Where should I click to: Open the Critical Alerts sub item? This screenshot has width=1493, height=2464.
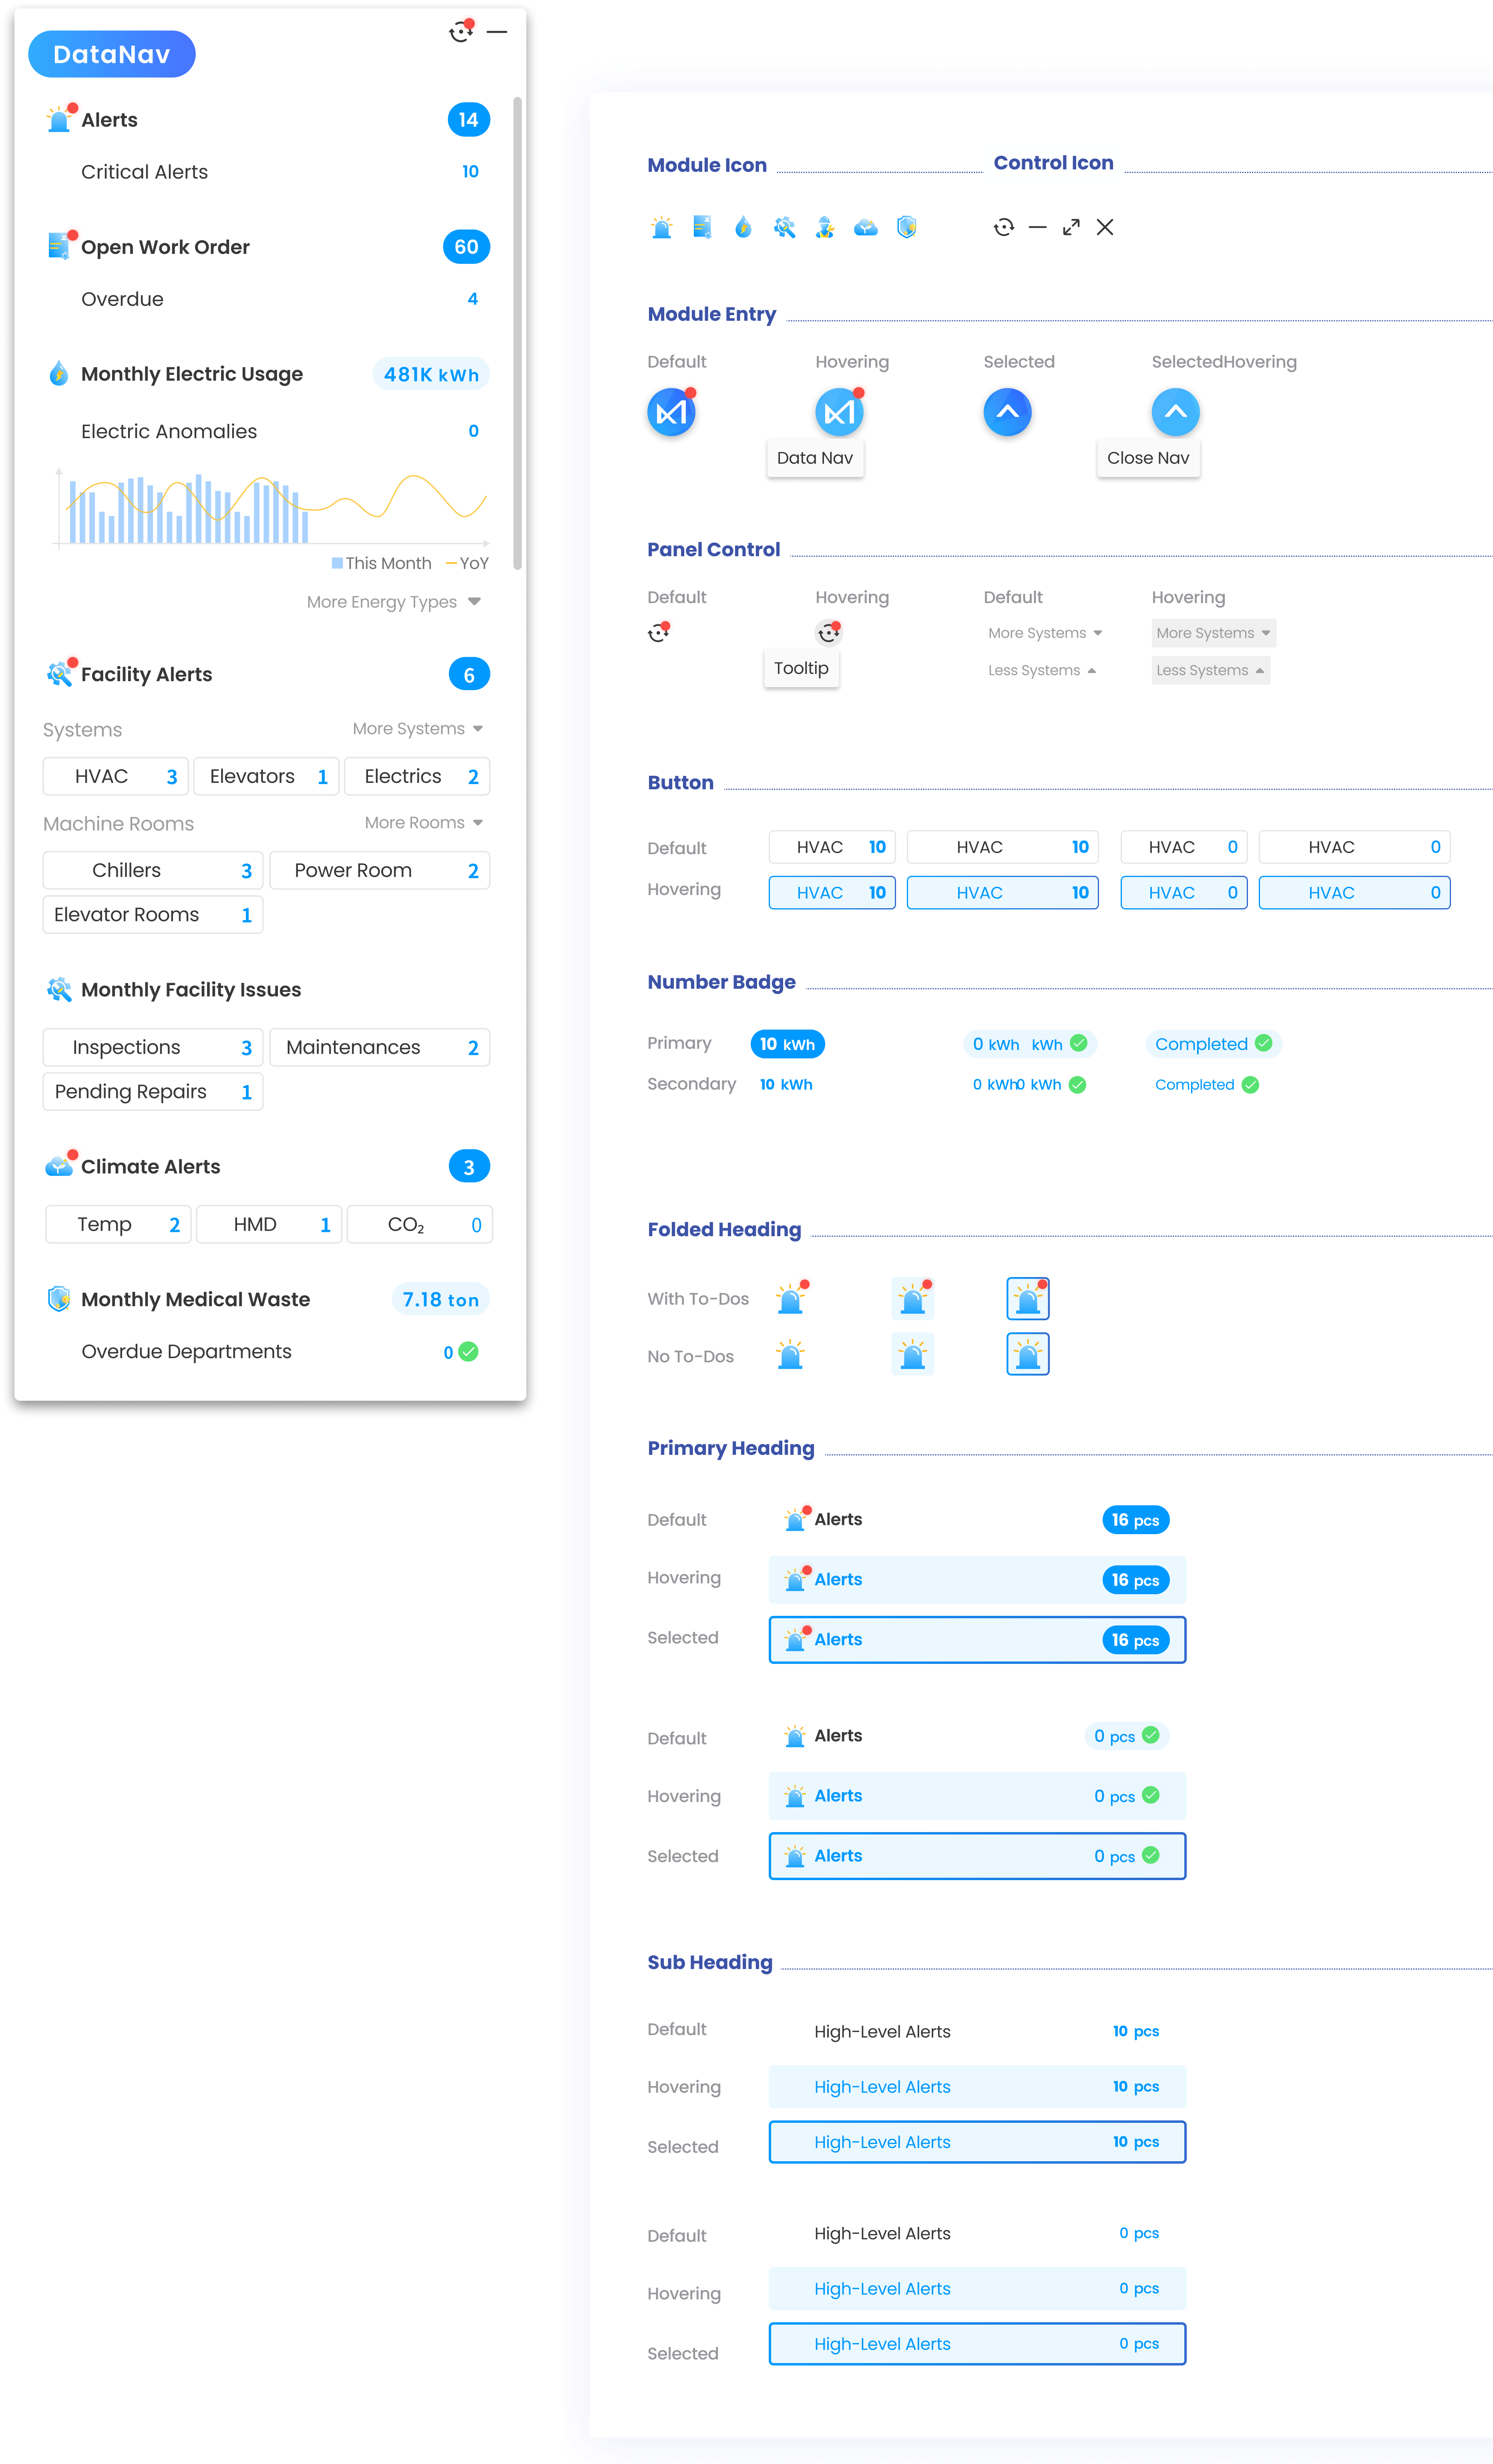(145, 172)
